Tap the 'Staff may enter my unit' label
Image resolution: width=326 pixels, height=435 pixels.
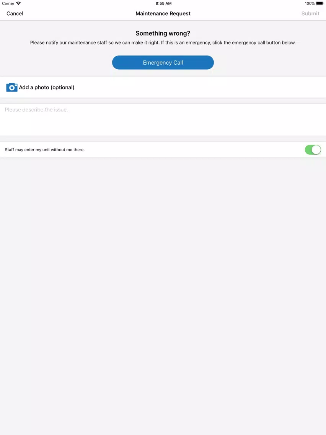[45, 150]
